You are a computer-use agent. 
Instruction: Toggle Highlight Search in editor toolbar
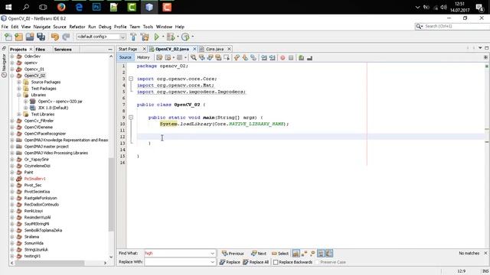218,58
